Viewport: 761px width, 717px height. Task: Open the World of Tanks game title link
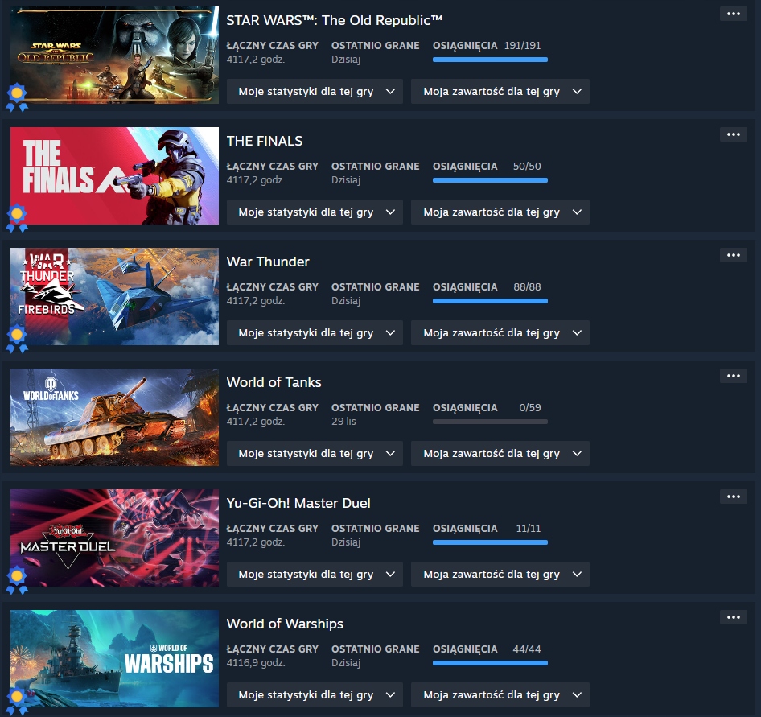click(x=274, y=382)
